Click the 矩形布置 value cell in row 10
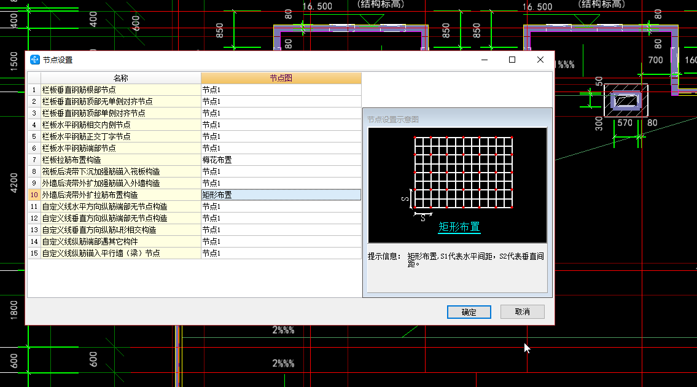The image size is (697, 387). click(x=281, y=195)
